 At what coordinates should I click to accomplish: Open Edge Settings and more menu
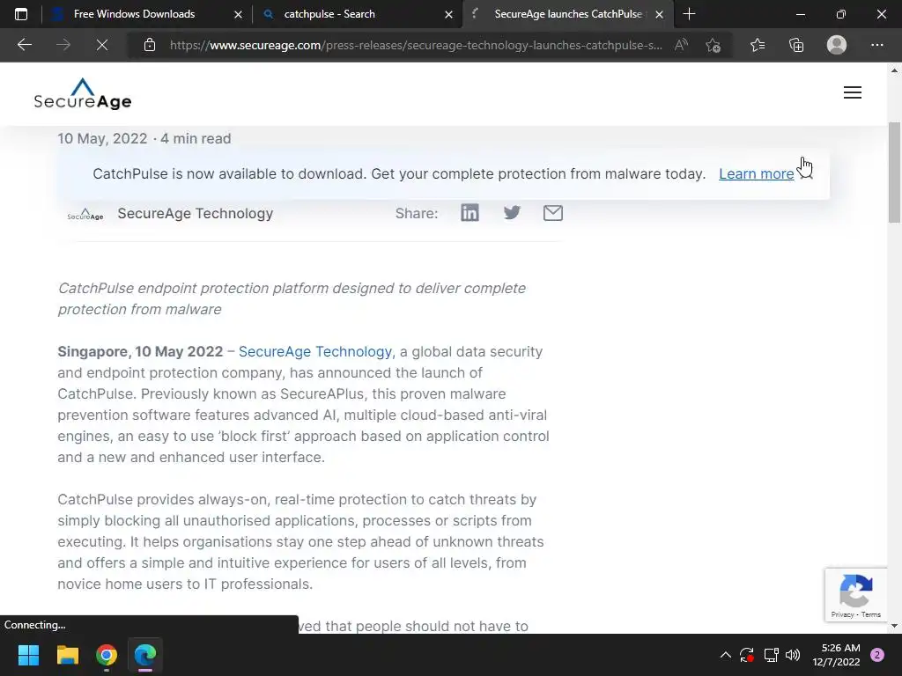pos(876,45)
